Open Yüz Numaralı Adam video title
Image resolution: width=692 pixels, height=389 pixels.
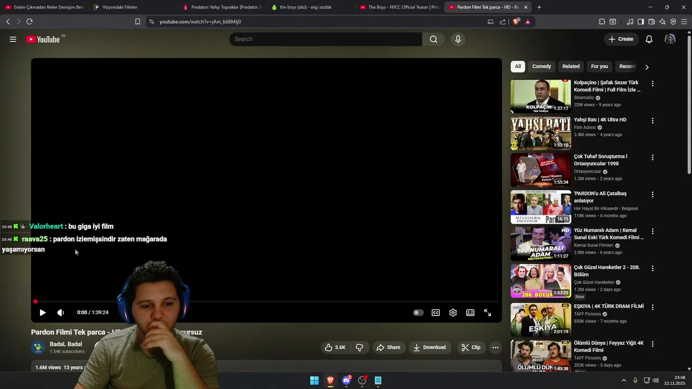pos(609,234)
